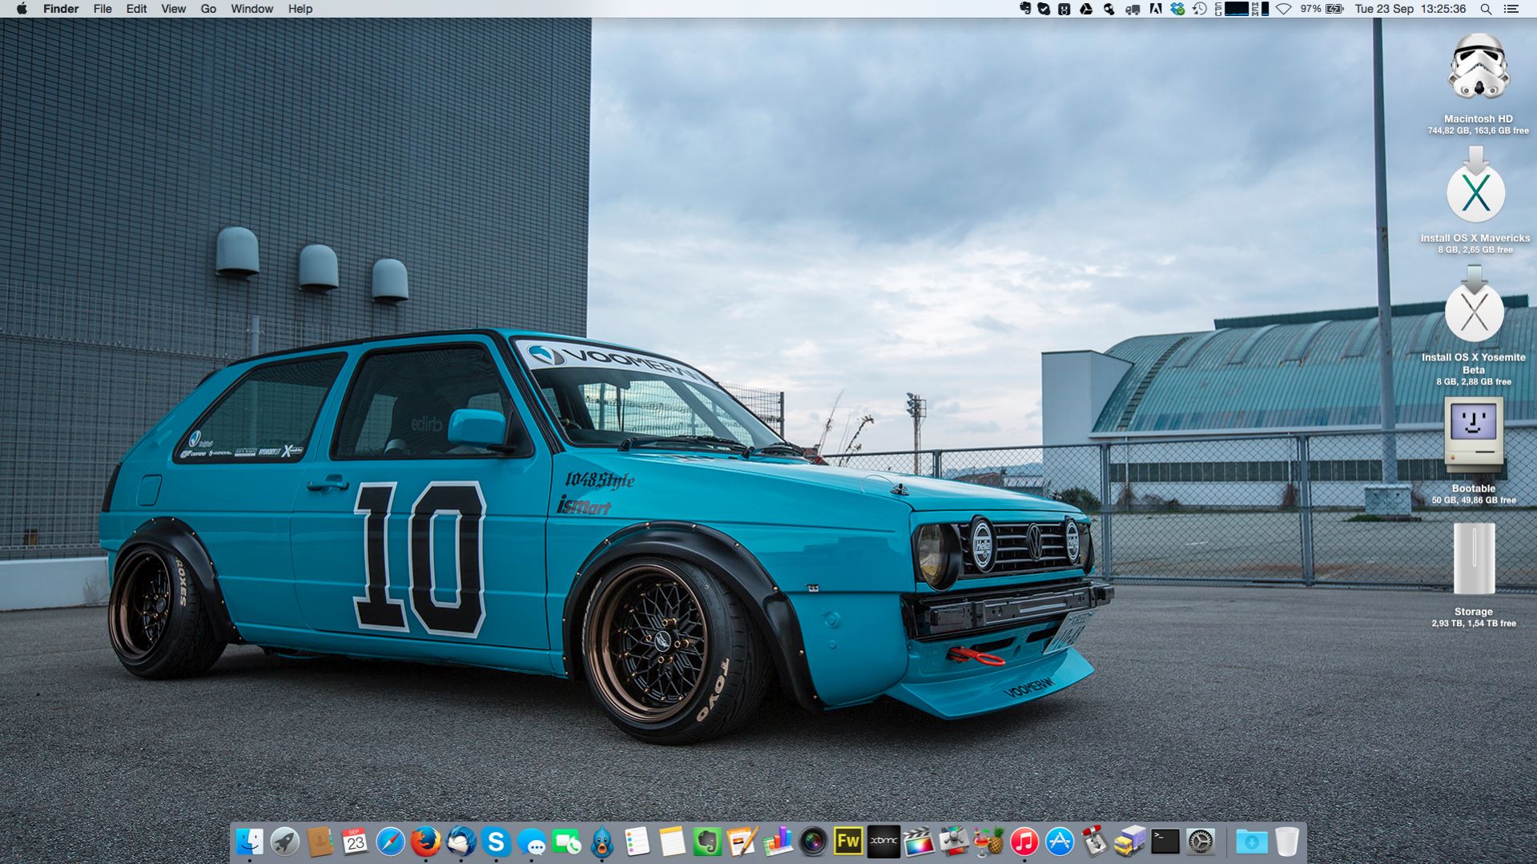Select Install OS X Yosemite Beta volume
1537x864 pixels.
[1475, 305]
